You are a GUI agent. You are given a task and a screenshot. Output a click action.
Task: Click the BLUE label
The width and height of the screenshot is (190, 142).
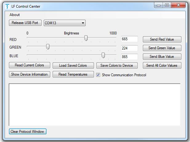pyautogui.click(x=14, y=56)
